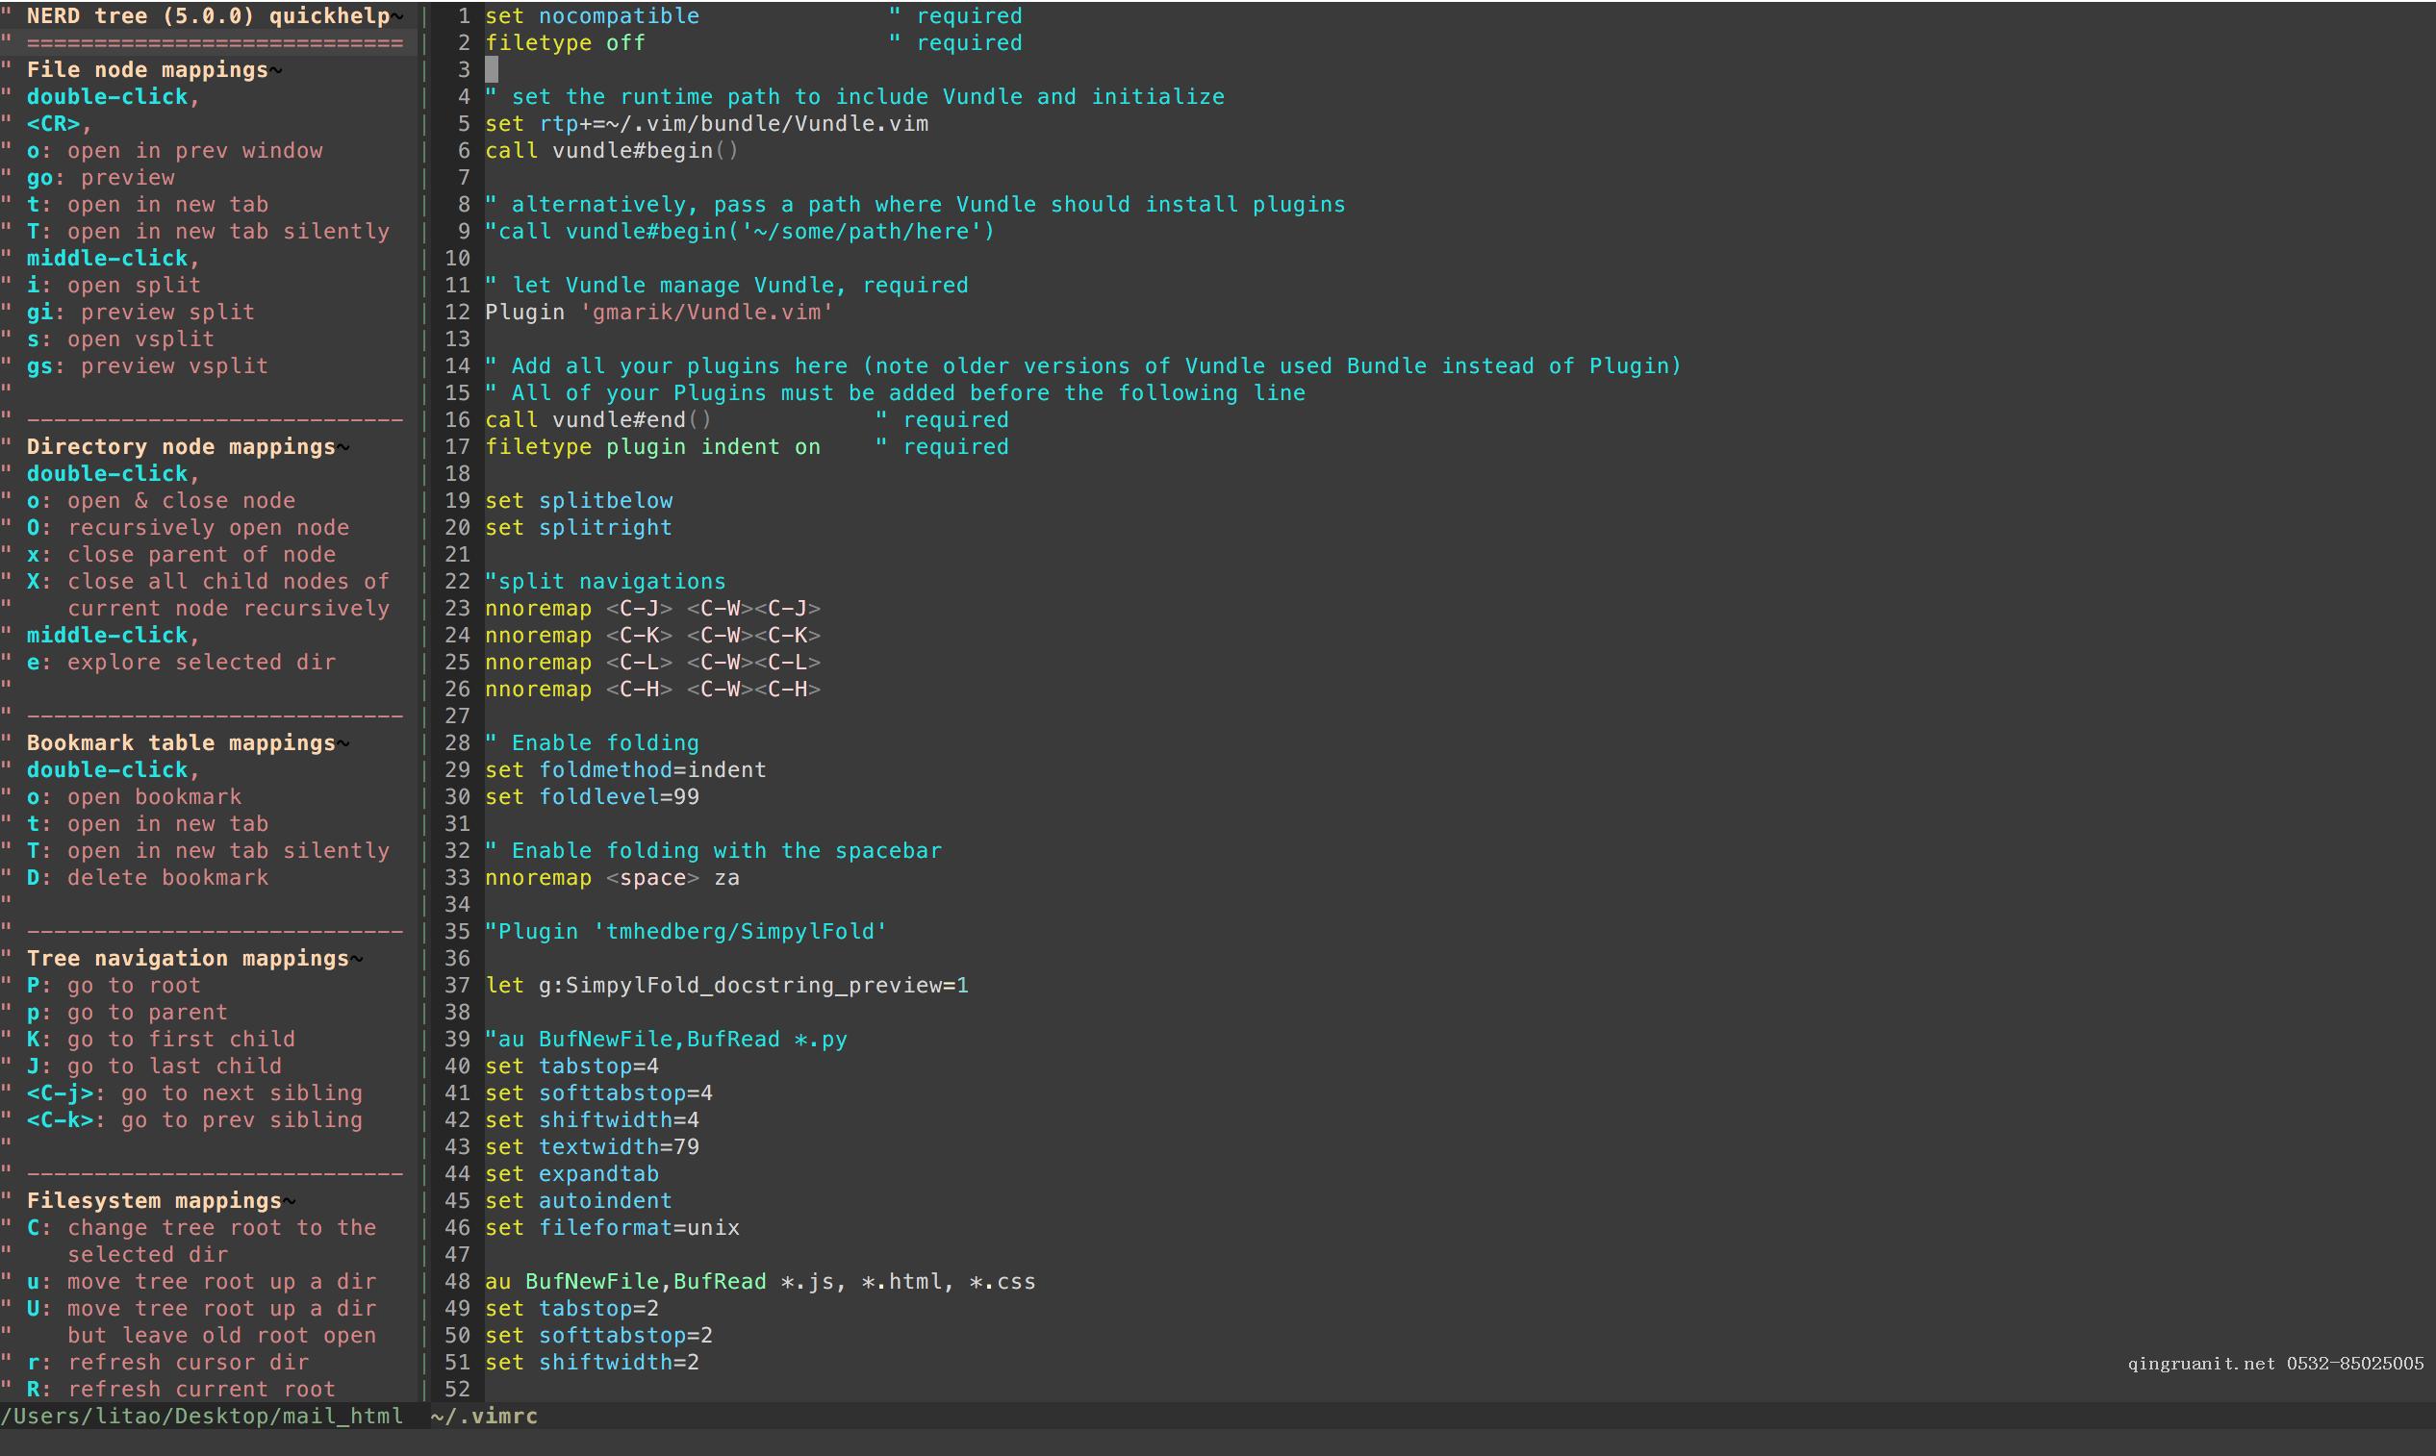The height and width of the screenshot is (1456, 2436).
Task: Click the /Users/litao/Desktop/mail_html status line
Action: pos(201,1416)
